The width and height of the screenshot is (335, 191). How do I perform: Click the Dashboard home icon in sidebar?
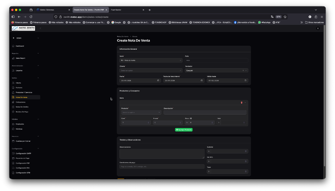(13, 46)
